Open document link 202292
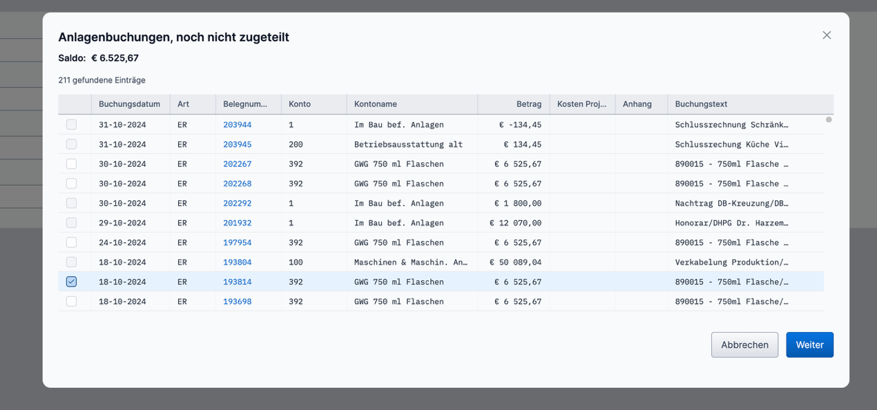The image size is (877, 410). (x=237, y=204)
